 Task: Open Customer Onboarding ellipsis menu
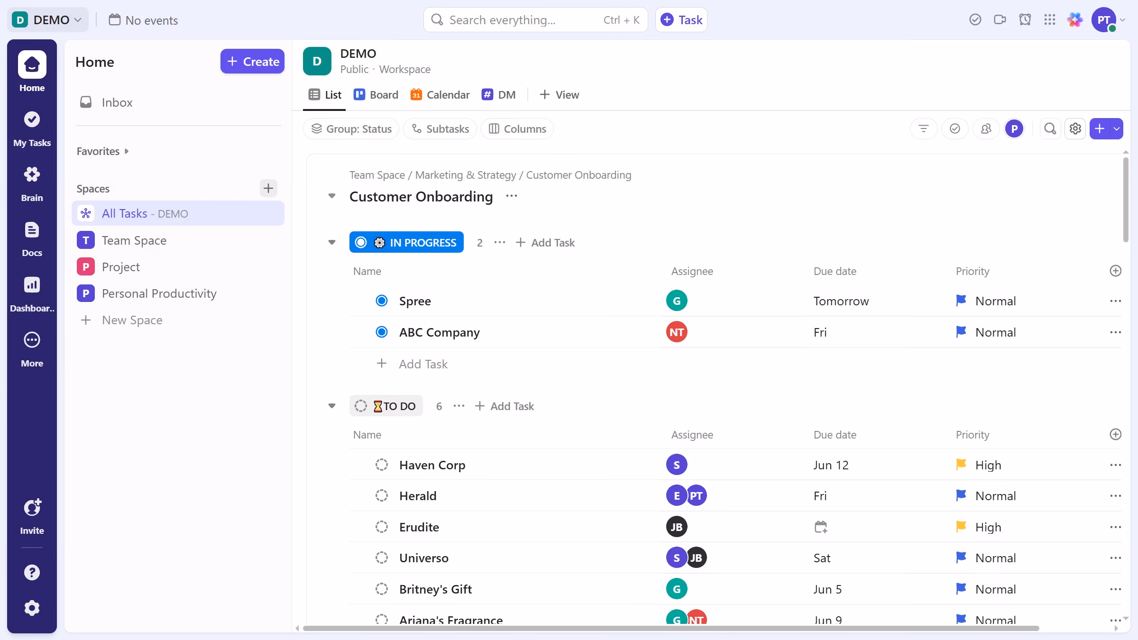coord(511,196)
